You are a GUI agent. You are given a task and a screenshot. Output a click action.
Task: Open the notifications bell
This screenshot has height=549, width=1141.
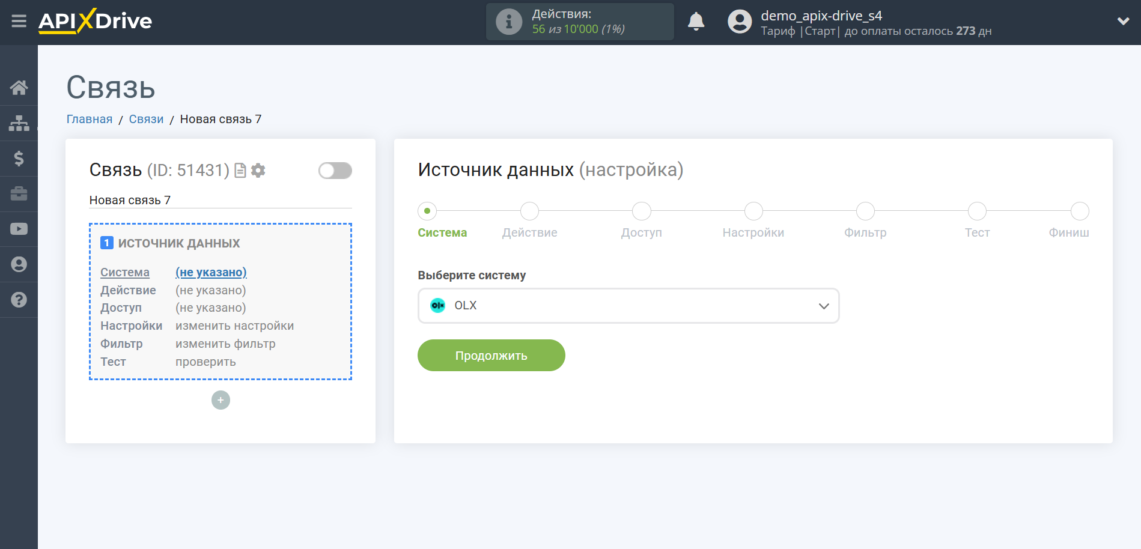tap(696, 22)
